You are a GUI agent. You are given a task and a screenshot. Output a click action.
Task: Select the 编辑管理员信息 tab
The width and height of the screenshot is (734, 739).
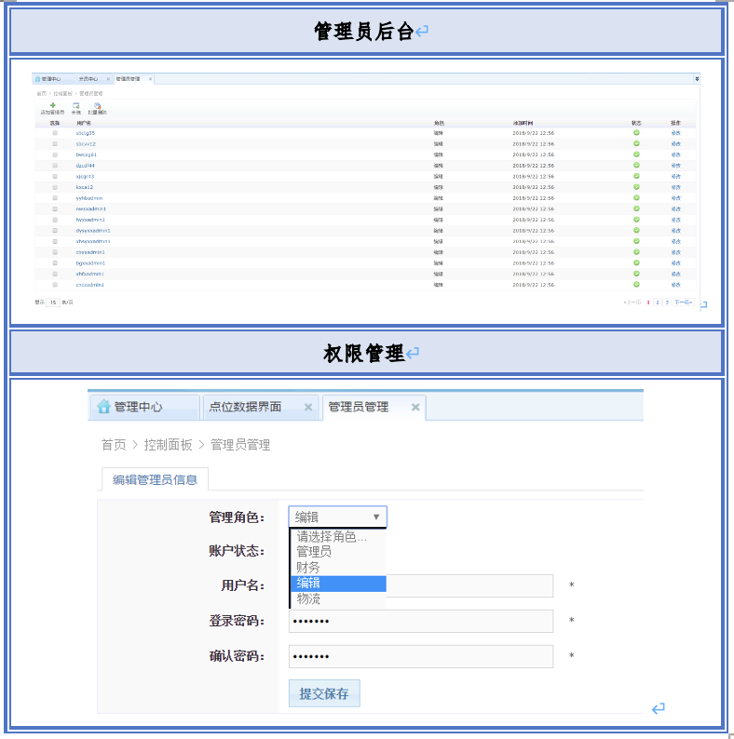pyautogui.click(x=155, y=480)
